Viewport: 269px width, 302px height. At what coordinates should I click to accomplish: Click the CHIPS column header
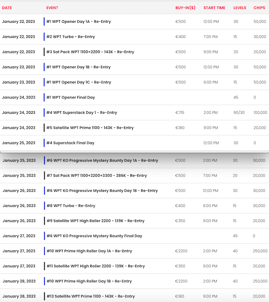point(259,8)
